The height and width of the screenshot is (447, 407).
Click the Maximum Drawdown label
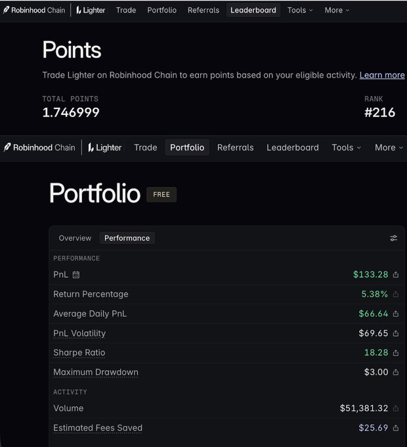[x=96, y=372]
